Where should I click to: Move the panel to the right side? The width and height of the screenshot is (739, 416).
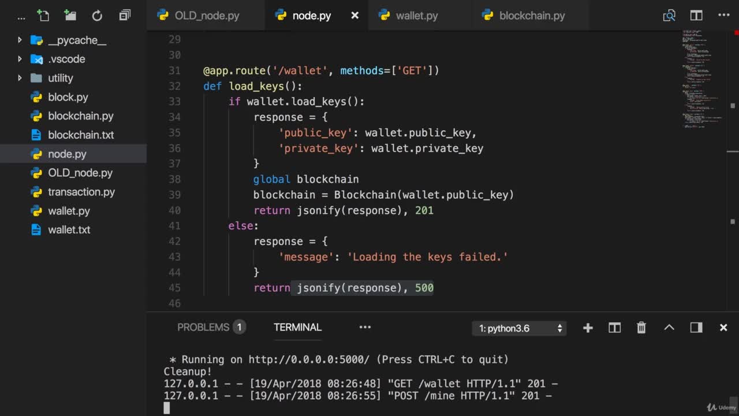coord(696,328)
